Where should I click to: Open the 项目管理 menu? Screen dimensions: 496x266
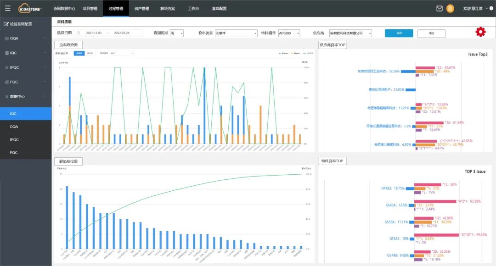90,9
